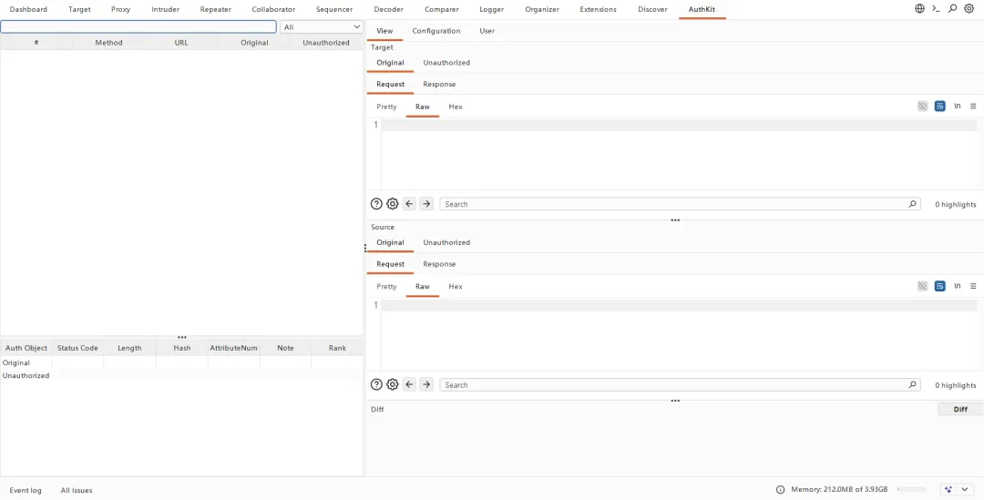The height and width of the screenshot is (500, 984).
Task: Toggle line wrap in Target request editor
Action: coord(939,107)
